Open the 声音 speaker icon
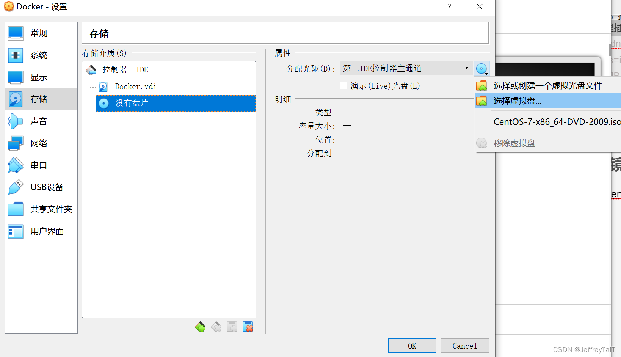The height and width of the screenshot is (357, 621). click(x=16, y=121)
